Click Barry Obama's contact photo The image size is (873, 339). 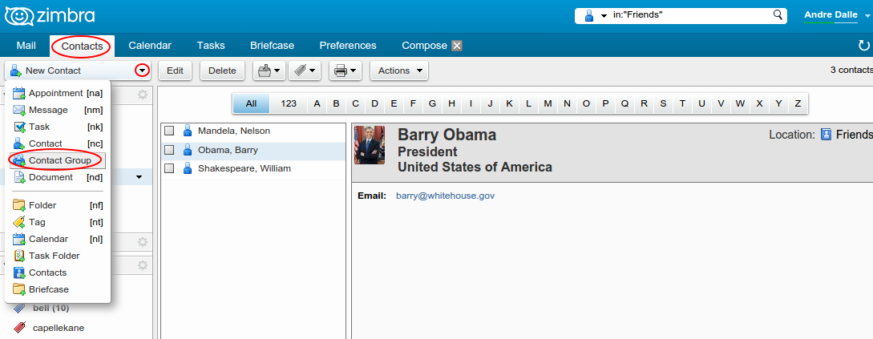(x=369, y=145)
